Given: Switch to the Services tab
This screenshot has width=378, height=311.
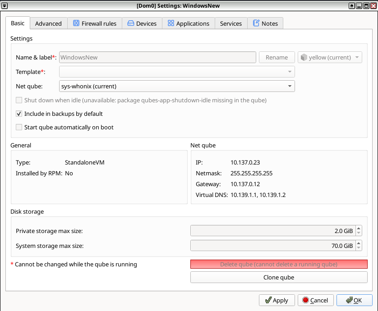Looking at the screenshot, I should (231, 23).
